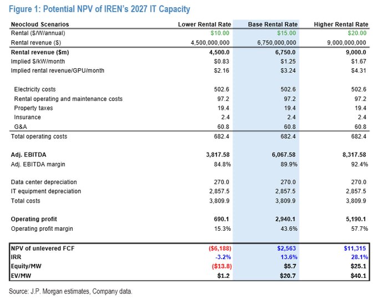Screen dimensions: 377x299
Task: Click the $1.67 implied value
Action: (x=359, y=62)
